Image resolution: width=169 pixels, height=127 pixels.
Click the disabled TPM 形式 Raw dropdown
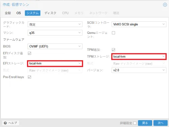(139, 64)
